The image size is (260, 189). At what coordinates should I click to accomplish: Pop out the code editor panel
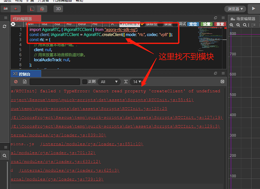point(215,18)
